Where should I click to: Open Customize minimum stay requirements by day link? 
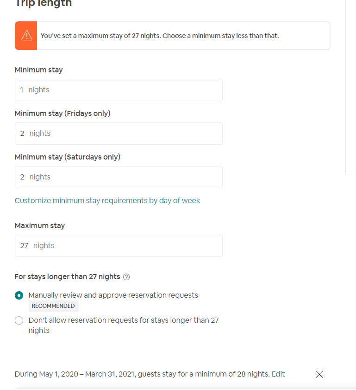[107, 201]
